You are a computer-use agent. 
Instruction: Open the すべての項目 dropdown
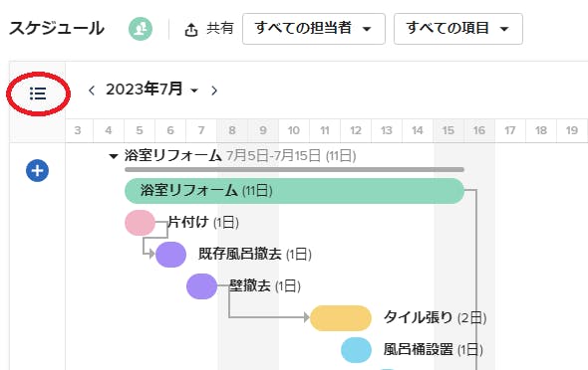[x=458, y=29]
